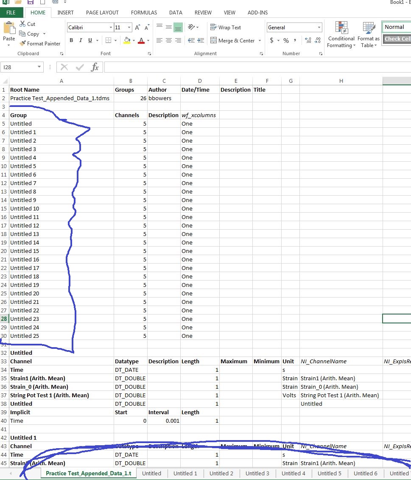
Task: Open the General number format dropdown
Action: tap(319, 27)
